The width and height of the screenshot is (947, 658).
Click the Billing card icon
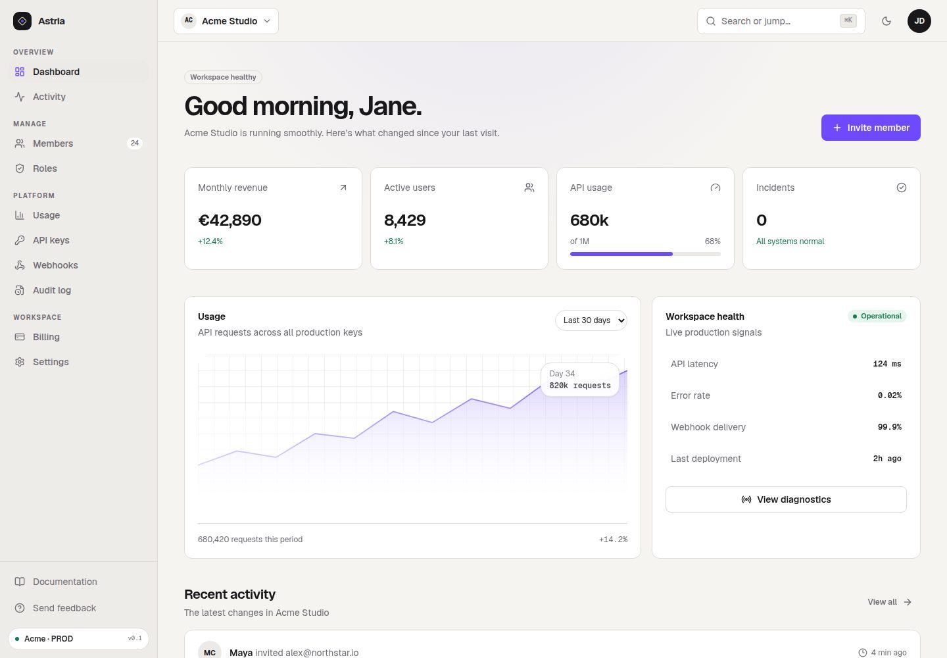point(20,337)
